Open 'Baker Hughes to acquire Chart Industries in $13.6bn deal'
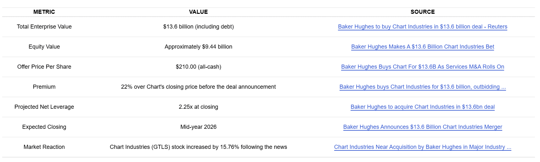The image size is (540, 162). click(x=422, y=107)
